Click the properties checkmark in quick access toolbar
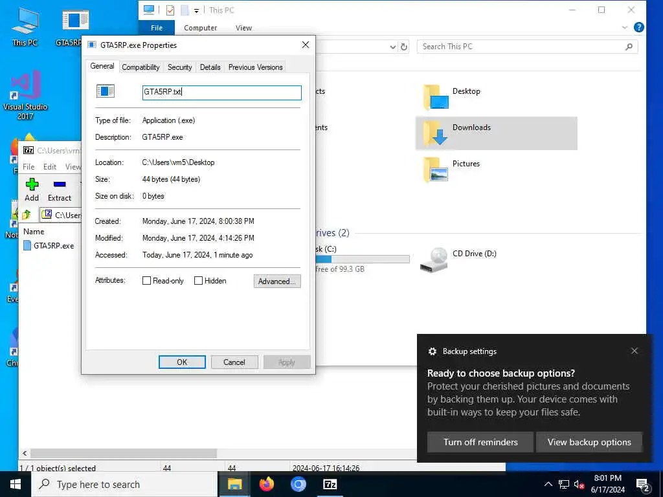The image size is (663, 497). 170,10
